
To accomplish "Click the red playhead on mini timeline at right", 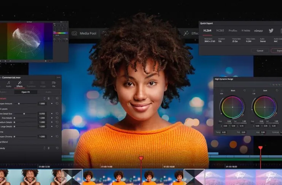I will 260,148.
